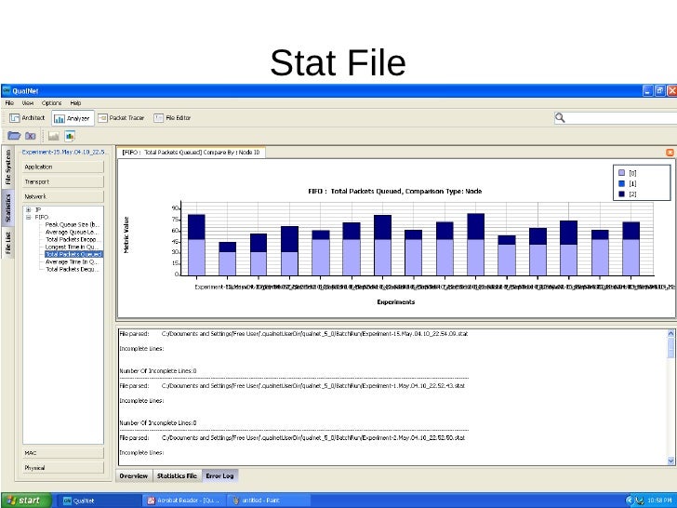The width and height of the screenshot is (677, 508).
Task: Click the QualNet title bar icon
Action: [6, 90]
